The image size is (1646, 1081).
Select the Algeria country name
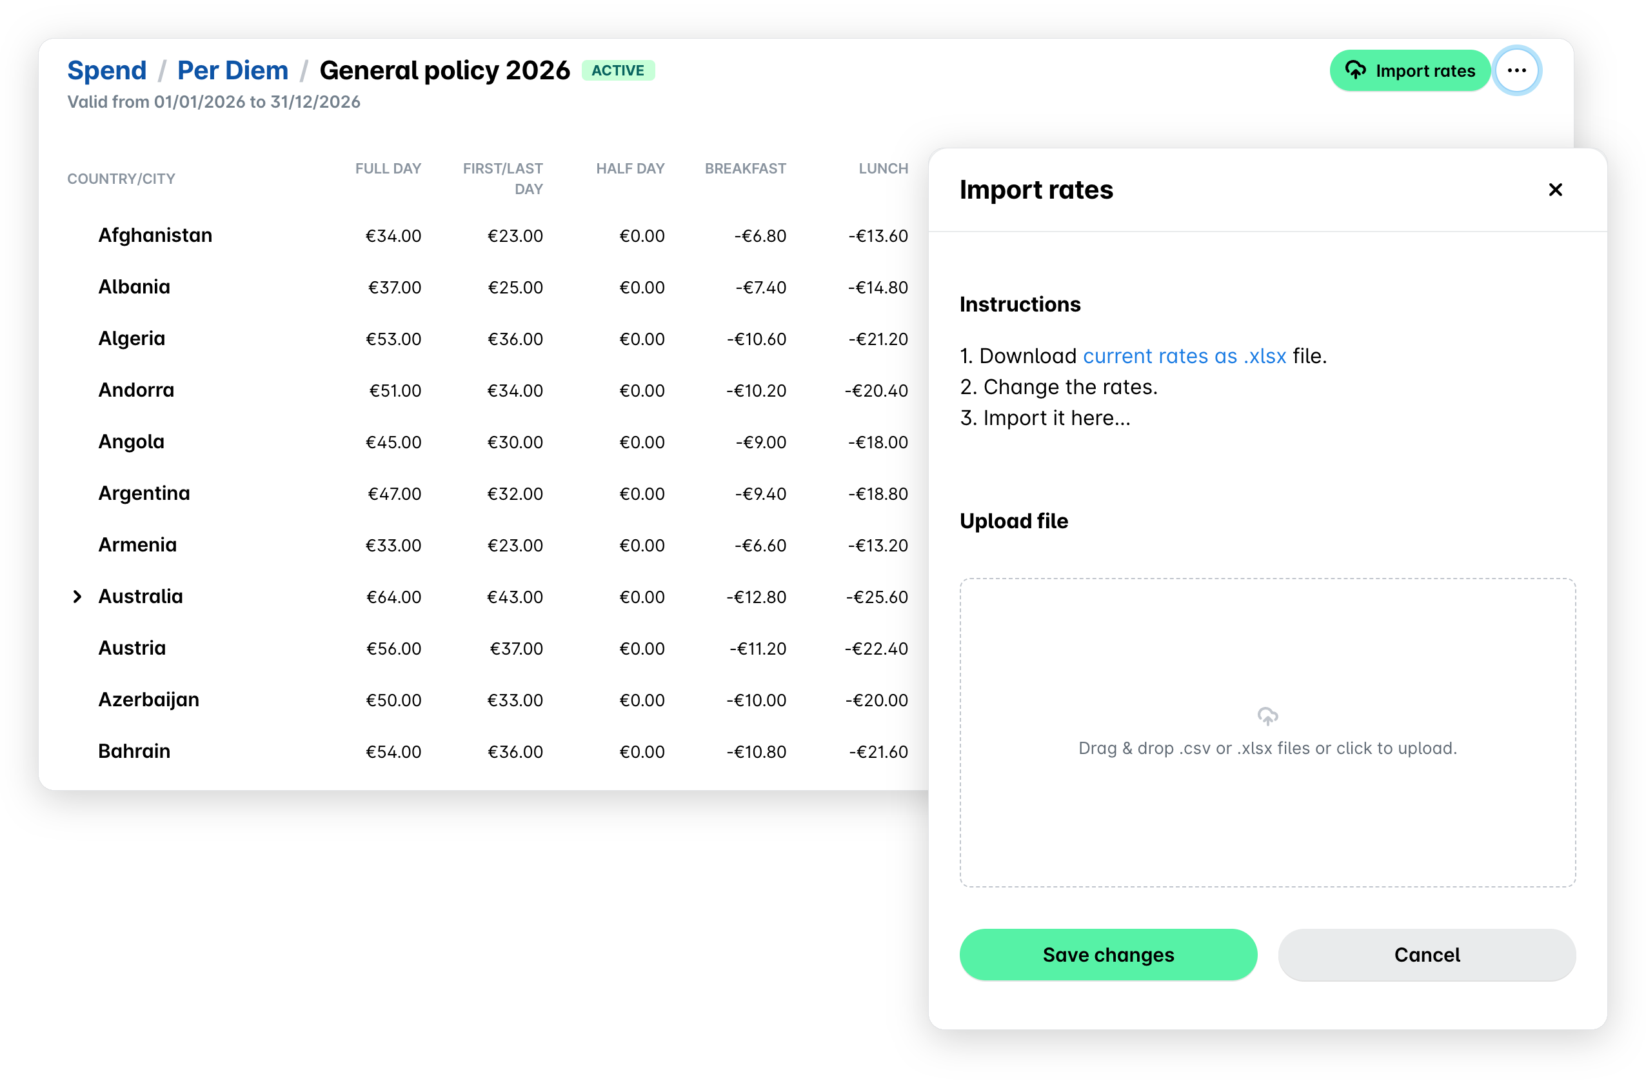point(132,338)
